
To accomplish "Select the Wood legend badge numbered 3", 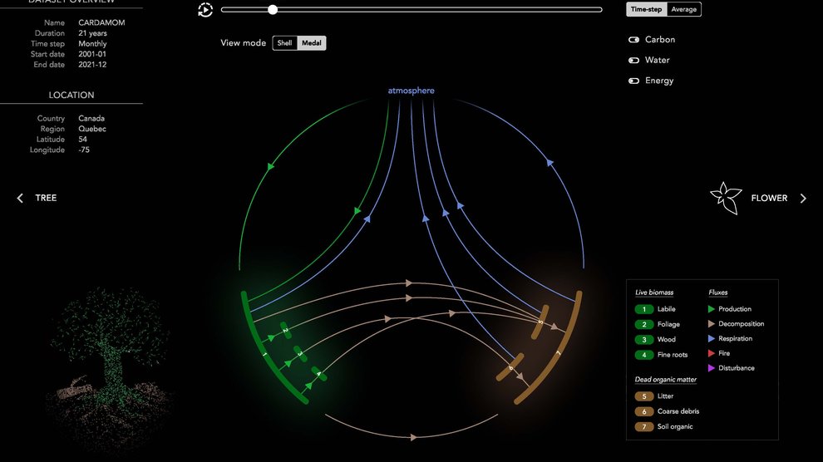I will (643, 340).
